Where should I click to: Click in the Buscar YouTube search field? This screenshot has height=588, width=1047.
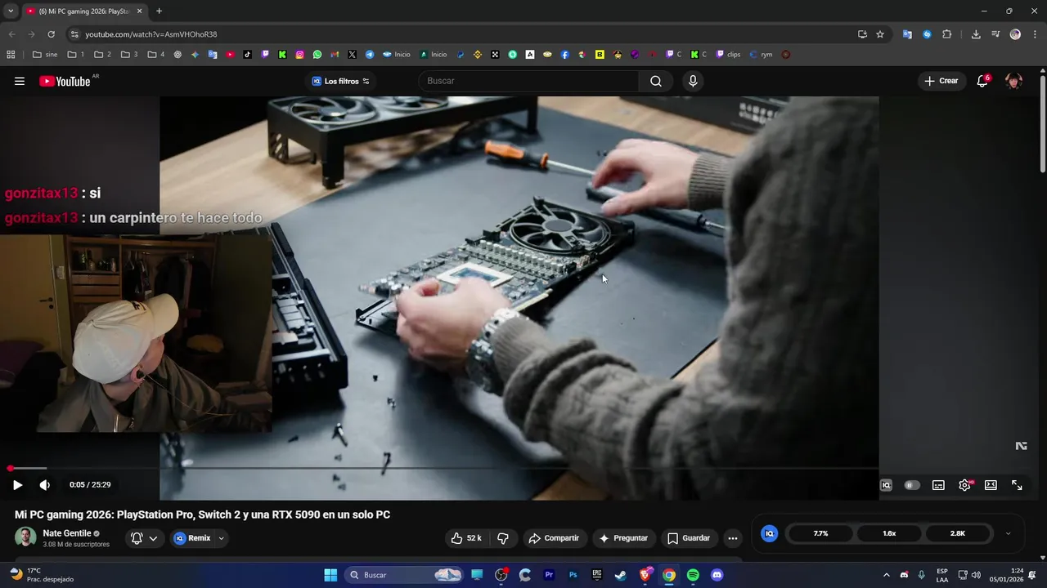tap(528, 81)
